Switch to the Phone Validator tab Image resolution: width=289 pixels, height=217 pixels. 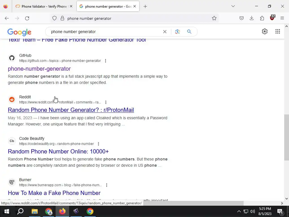[x=42, y=6]
